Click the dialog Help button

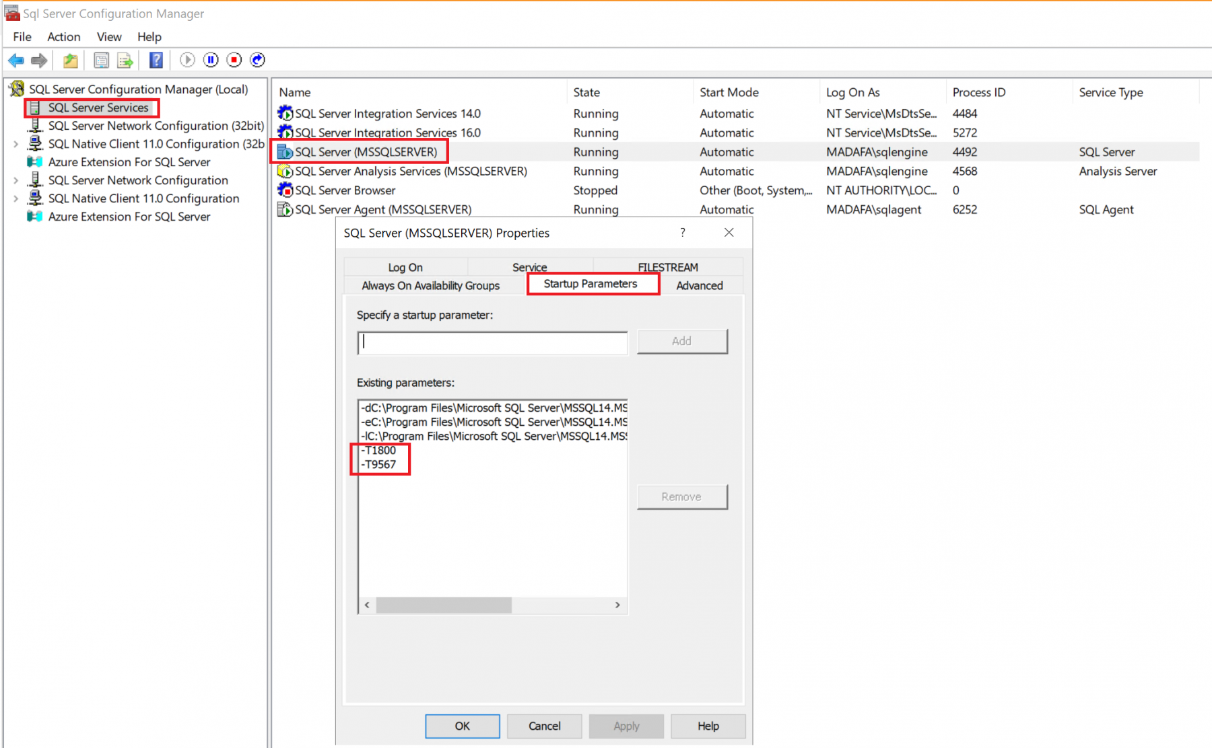tap(708, 726)
